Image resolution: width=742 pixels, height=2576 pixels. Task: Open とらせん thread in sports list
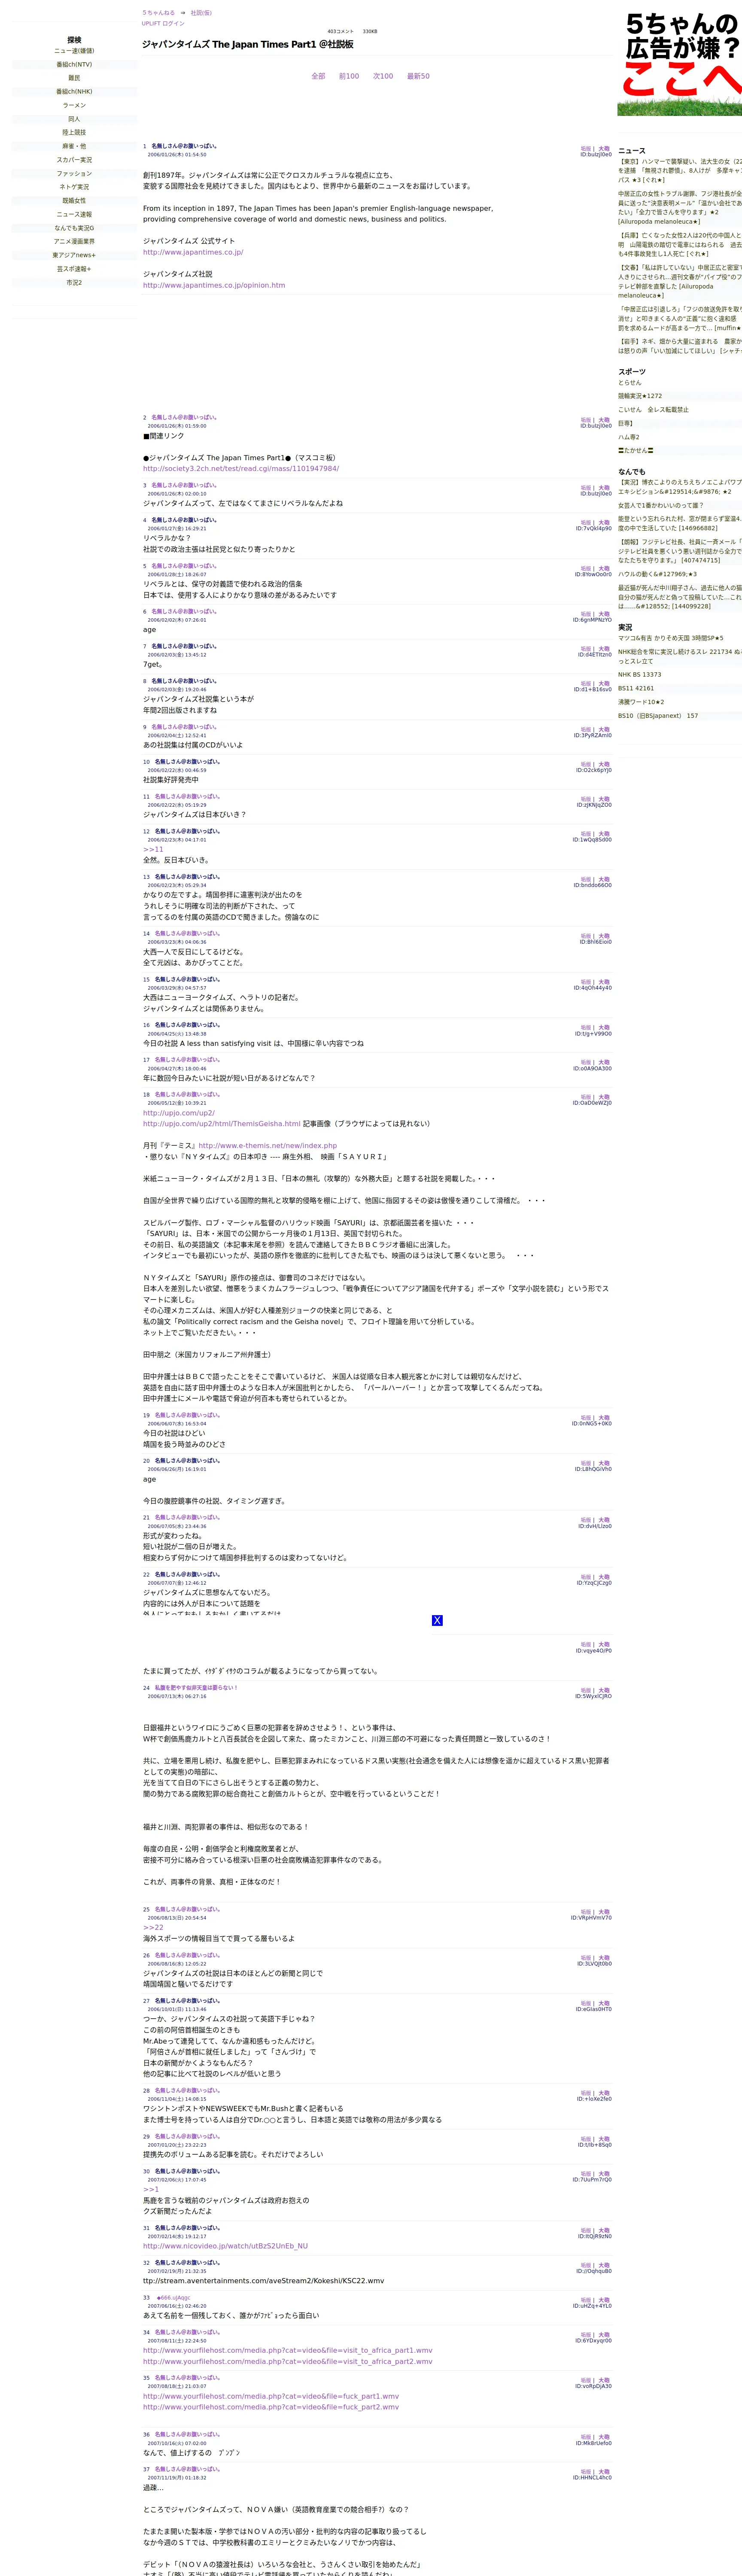pyautogui.click(x=630, y=383)
